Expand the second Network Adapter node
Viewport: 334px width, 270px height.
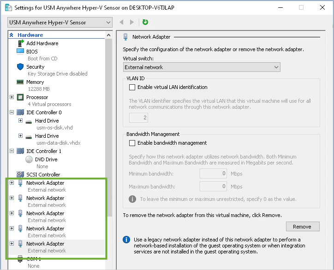pos(12,198)
